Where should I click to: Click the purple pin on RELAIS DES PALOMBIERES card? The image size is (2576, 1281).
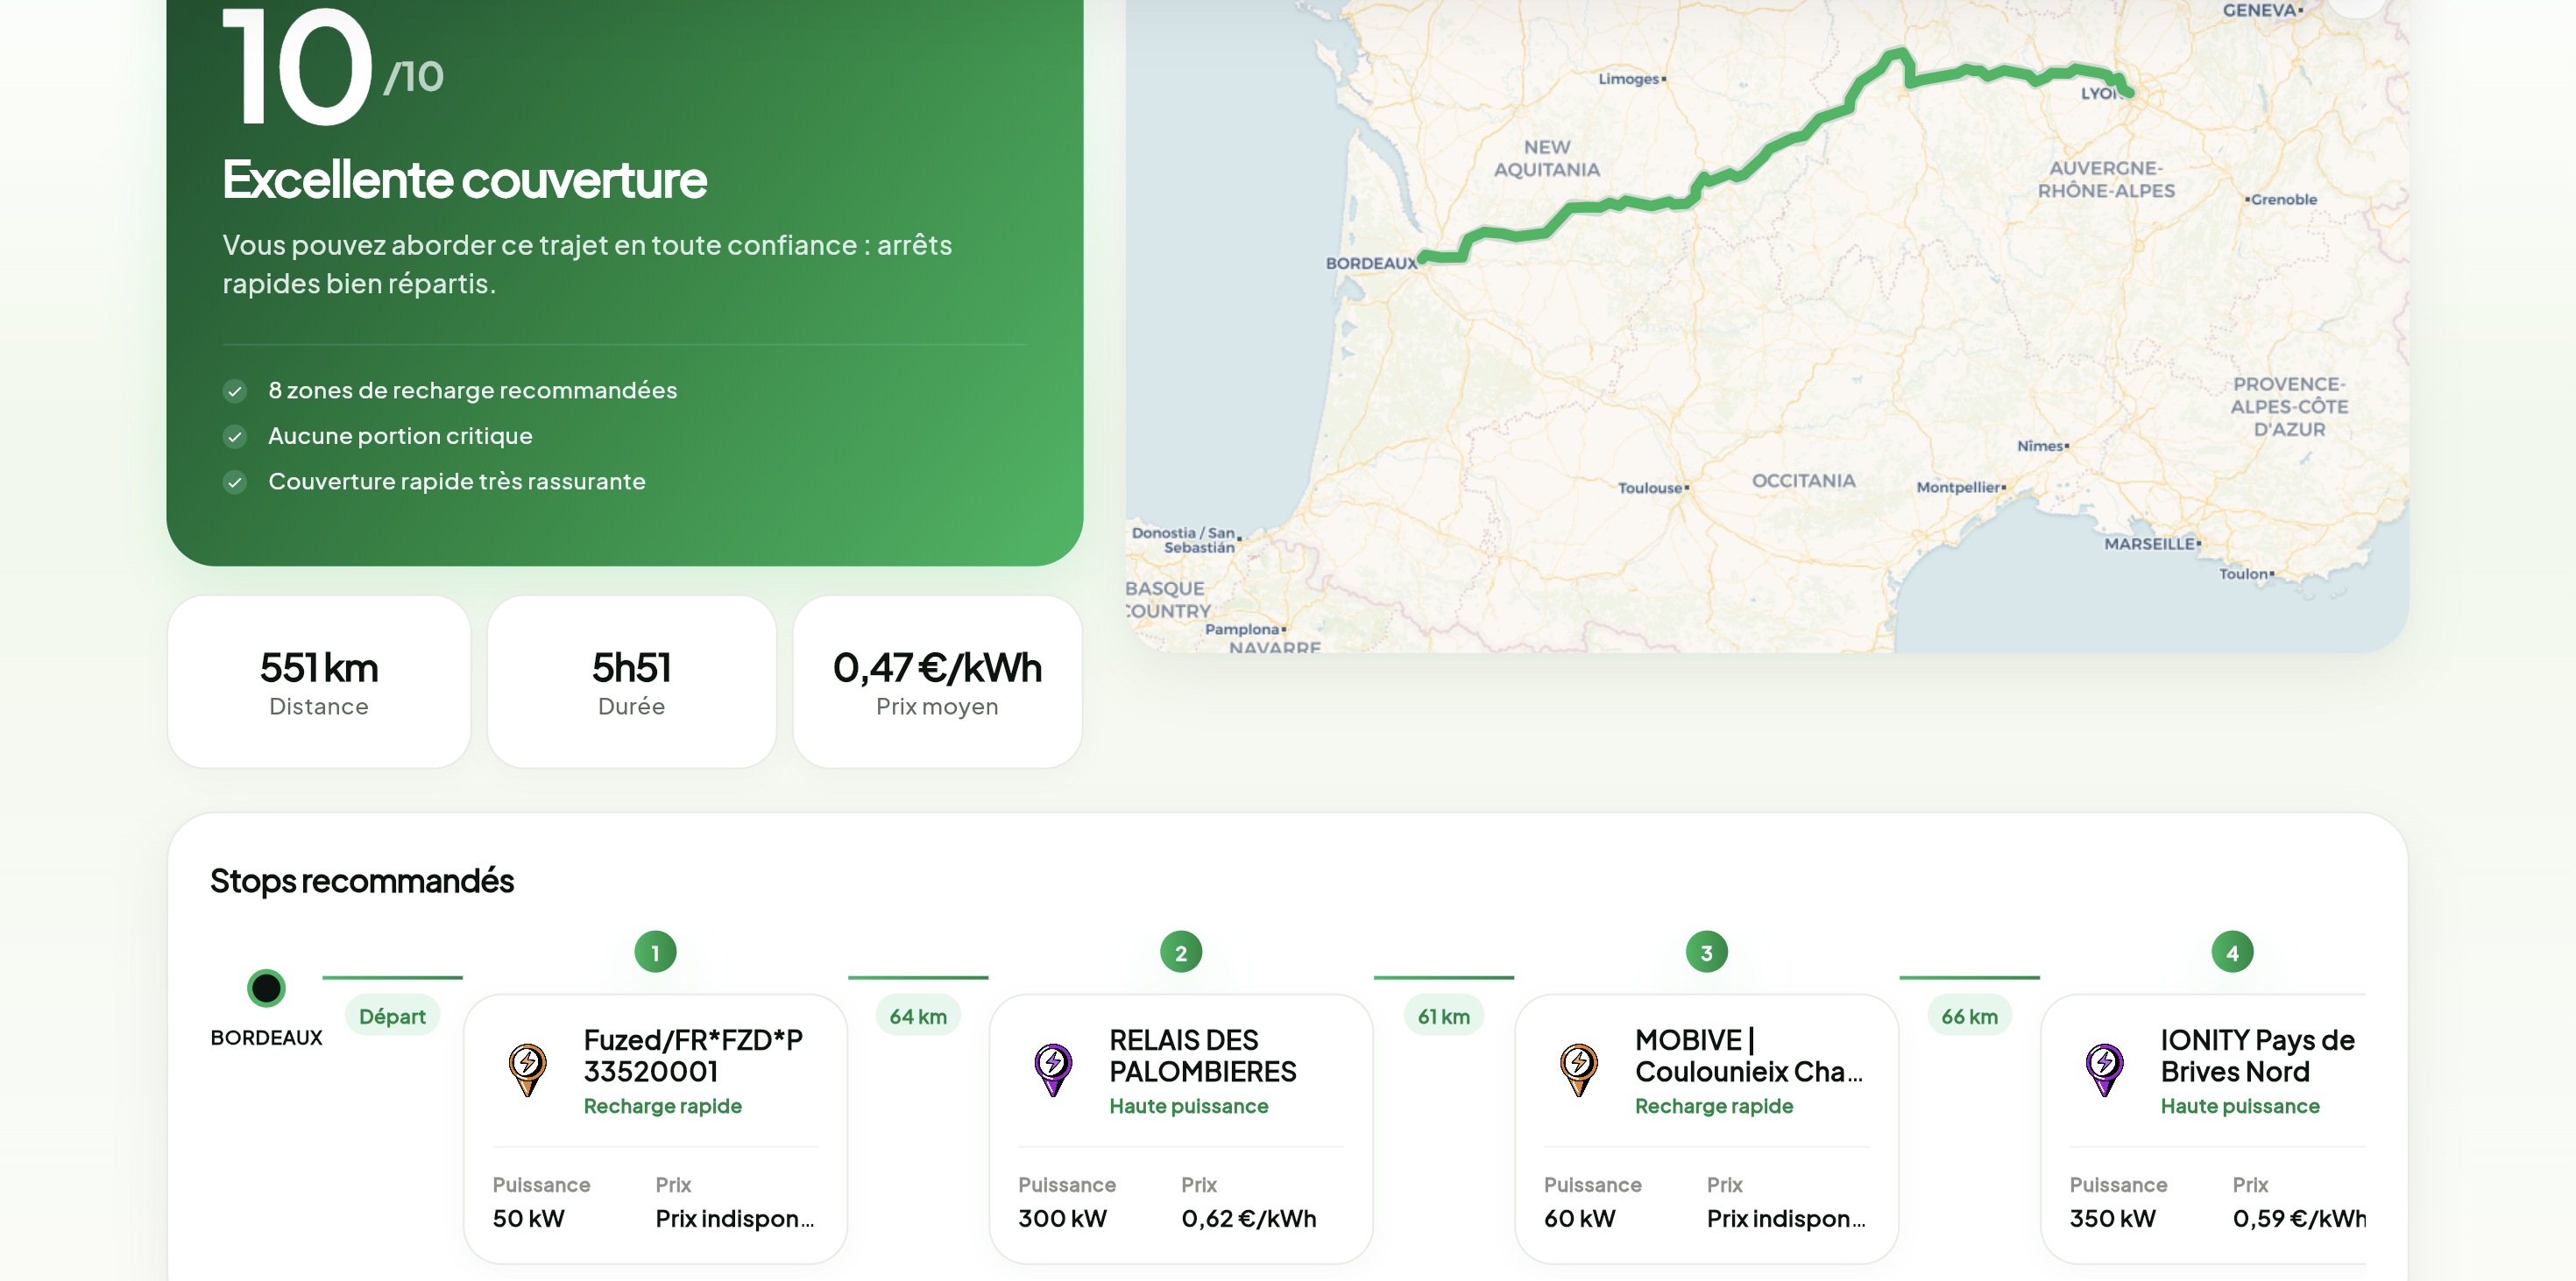pyautogui.click(x=1053, y=1068)
